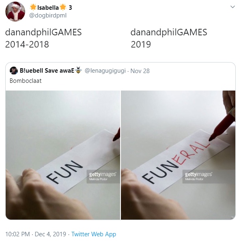Click the star emoji before Isabella
This screenshot has width=241, height=244.
[33, 7]
